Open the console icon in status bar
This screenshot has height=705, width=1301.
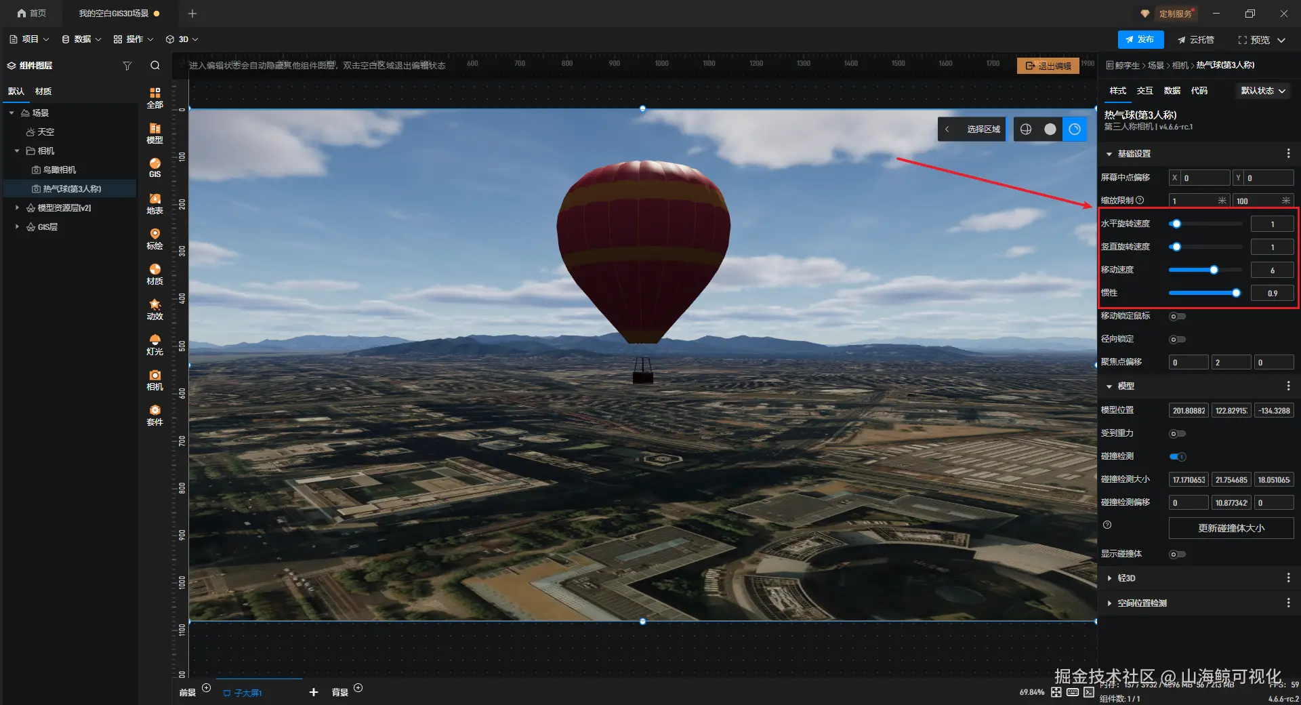(x=1089, y=692)
